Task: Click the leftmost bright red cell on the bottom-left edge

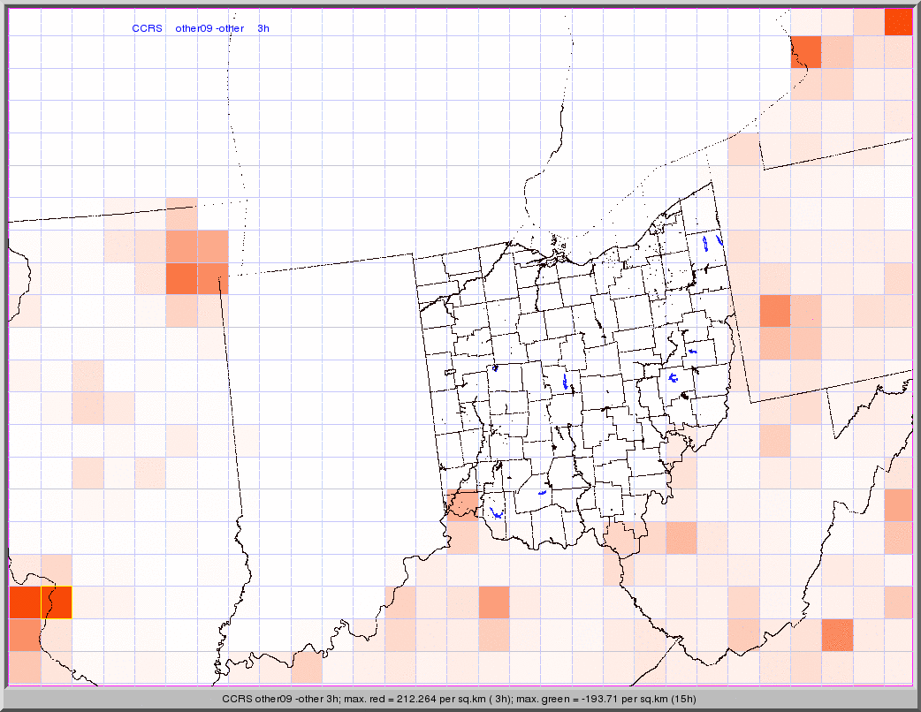Action: point(24,602)
